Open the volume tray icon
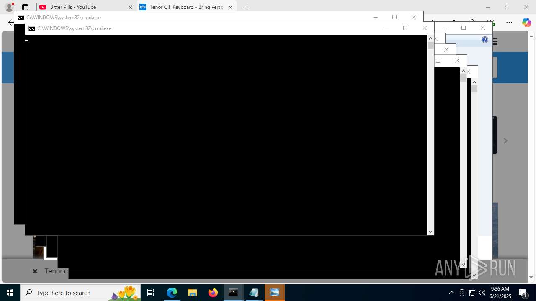The image size is (536, 301). click(482, 293)
